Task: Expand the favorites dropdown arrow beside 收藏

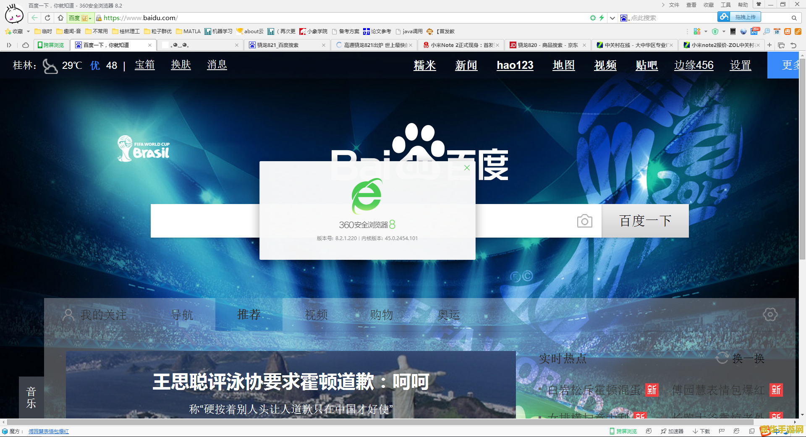Action: click(28, 31)
